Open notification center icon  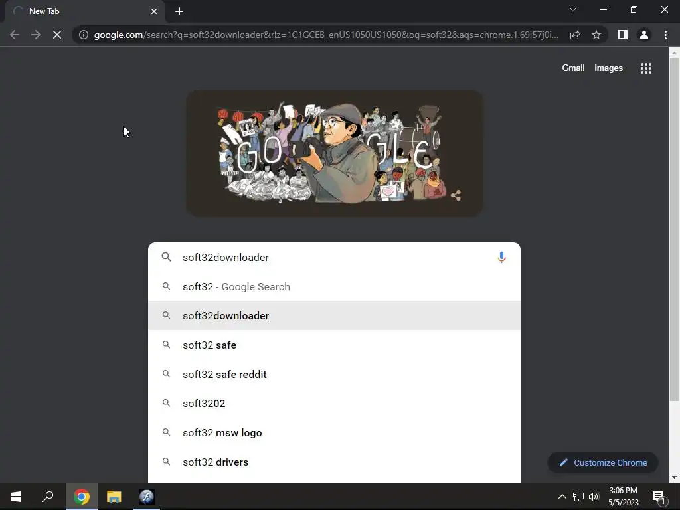point(659,497)
